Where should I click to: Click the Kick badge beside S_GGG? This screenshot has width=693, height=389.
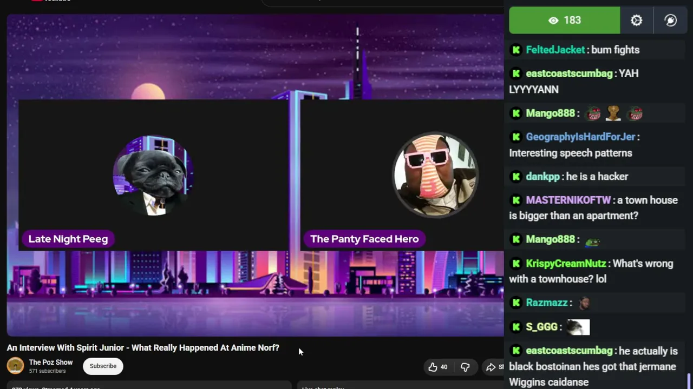(516, 327)
